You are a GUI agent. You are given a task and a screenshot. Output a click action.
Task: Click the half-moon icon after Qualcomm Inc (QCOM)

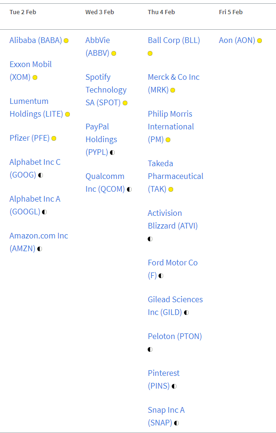pyautogui.click(x=129, y=189)
